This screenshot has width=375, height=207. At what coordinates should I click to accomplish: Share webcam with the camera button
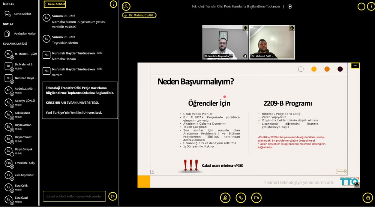point(256,198)
